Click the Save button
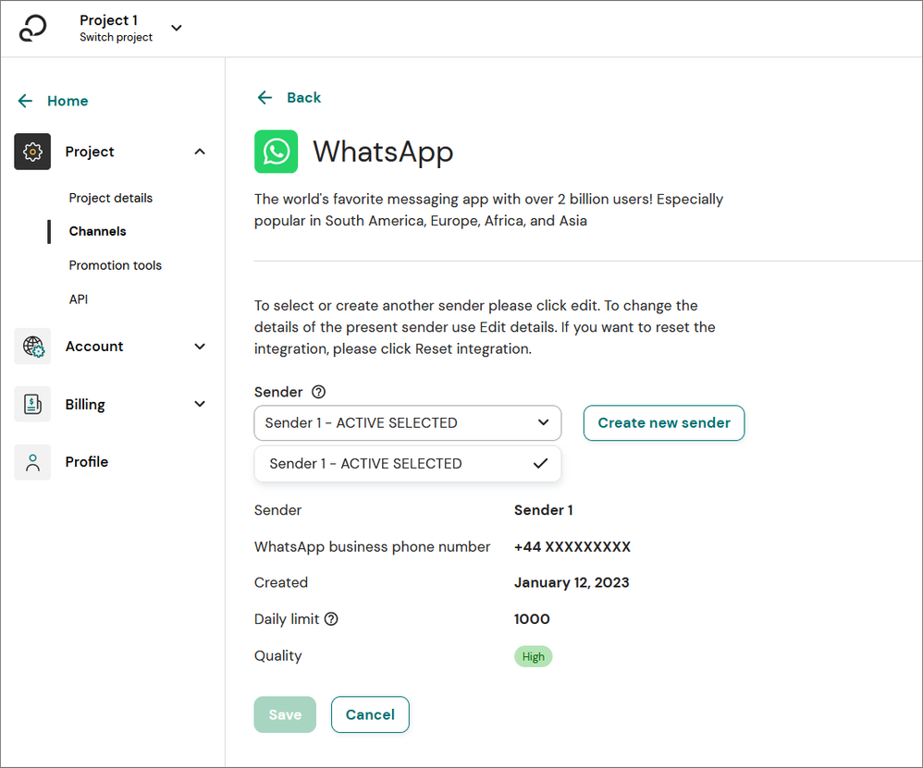 [x=285, y=714]
